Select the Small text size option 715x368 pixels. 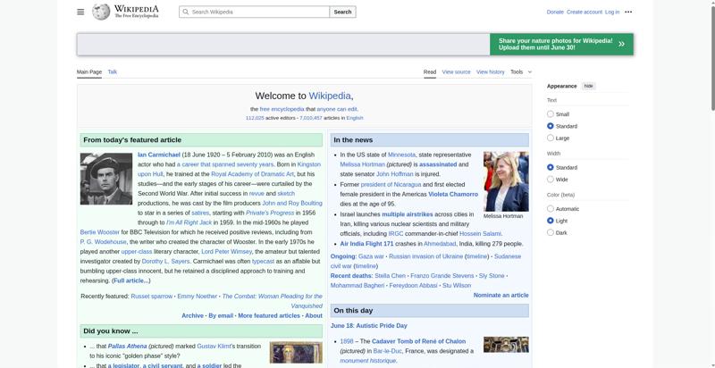coord(551,113)
